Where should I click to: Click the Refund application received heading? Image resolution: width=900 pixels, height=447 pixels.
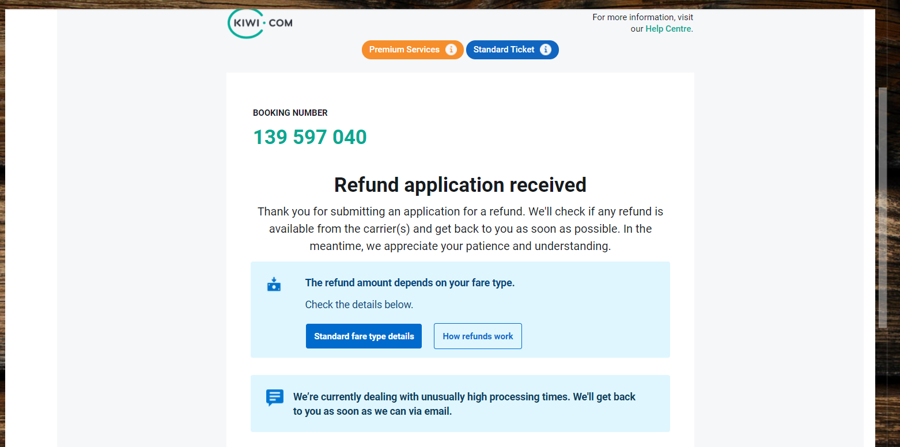point(460,185)
